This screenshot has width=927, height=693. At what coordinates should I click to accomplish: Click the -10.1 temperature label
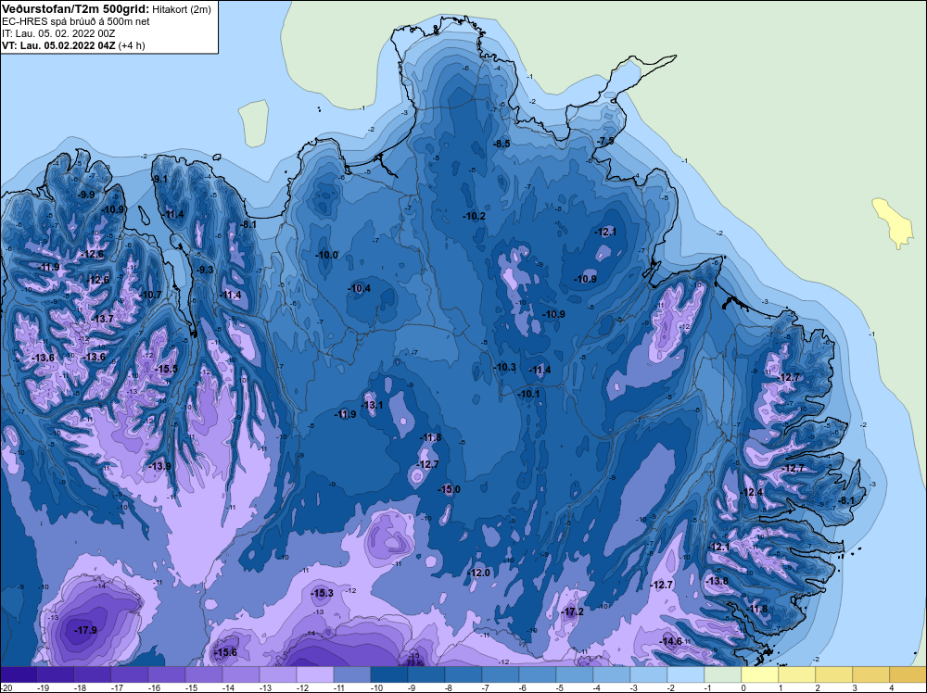pyautogui.click(x=528, y=394)
